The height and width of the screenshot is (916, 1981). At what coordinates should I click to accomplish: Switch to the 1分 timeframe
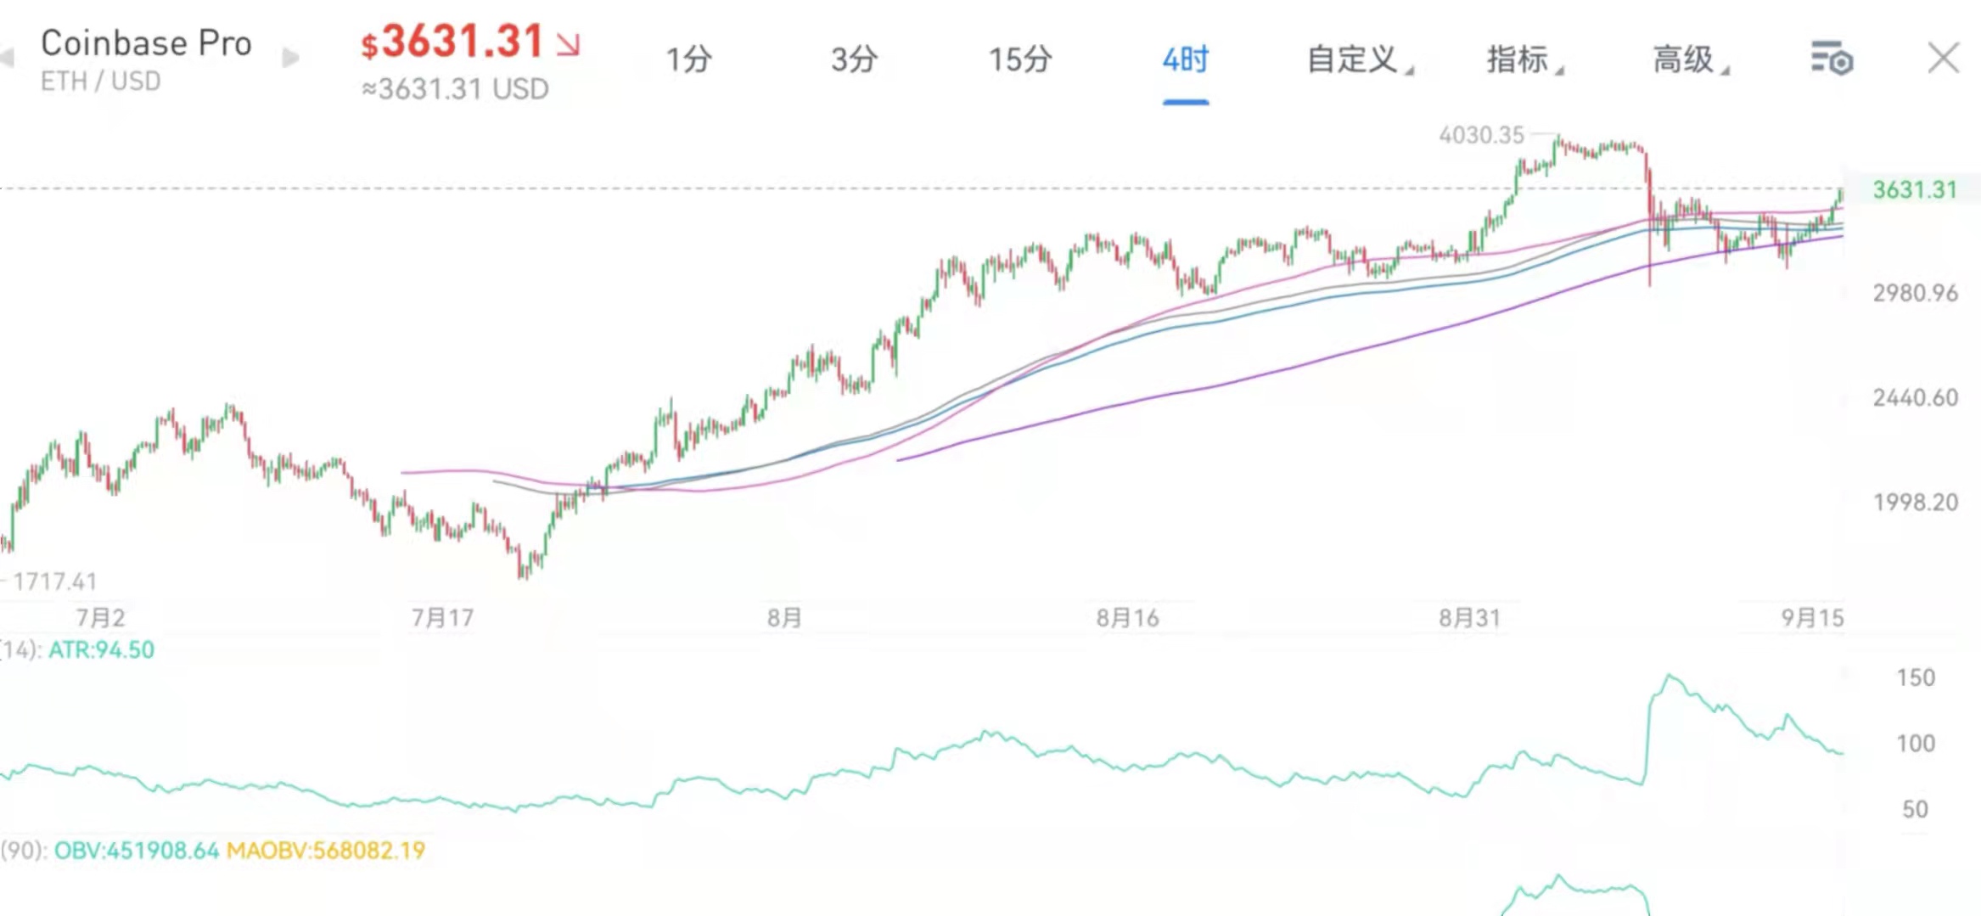(x=688, y=59)
